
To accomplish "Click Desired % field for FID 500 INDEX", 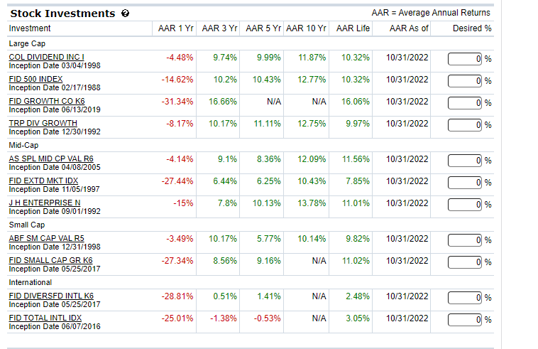I will pyautogui.click(x=465, y=80).
